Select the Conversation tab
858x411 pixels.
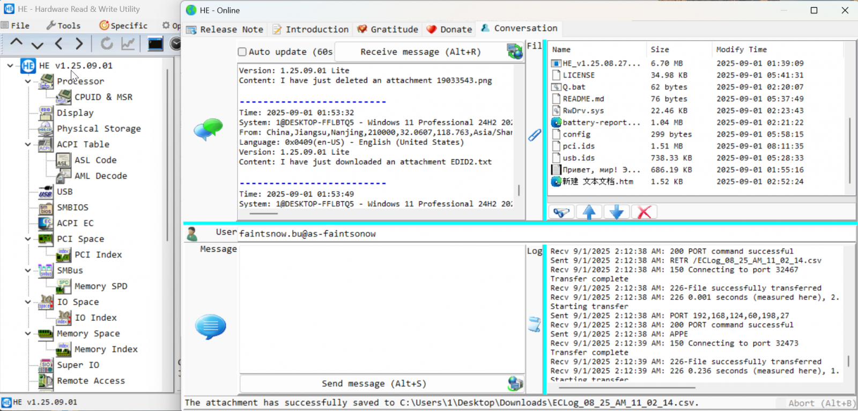point(519,28)
